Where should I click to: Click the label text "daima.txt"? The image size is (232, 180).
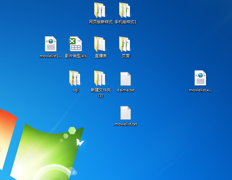tap(126, 90)
